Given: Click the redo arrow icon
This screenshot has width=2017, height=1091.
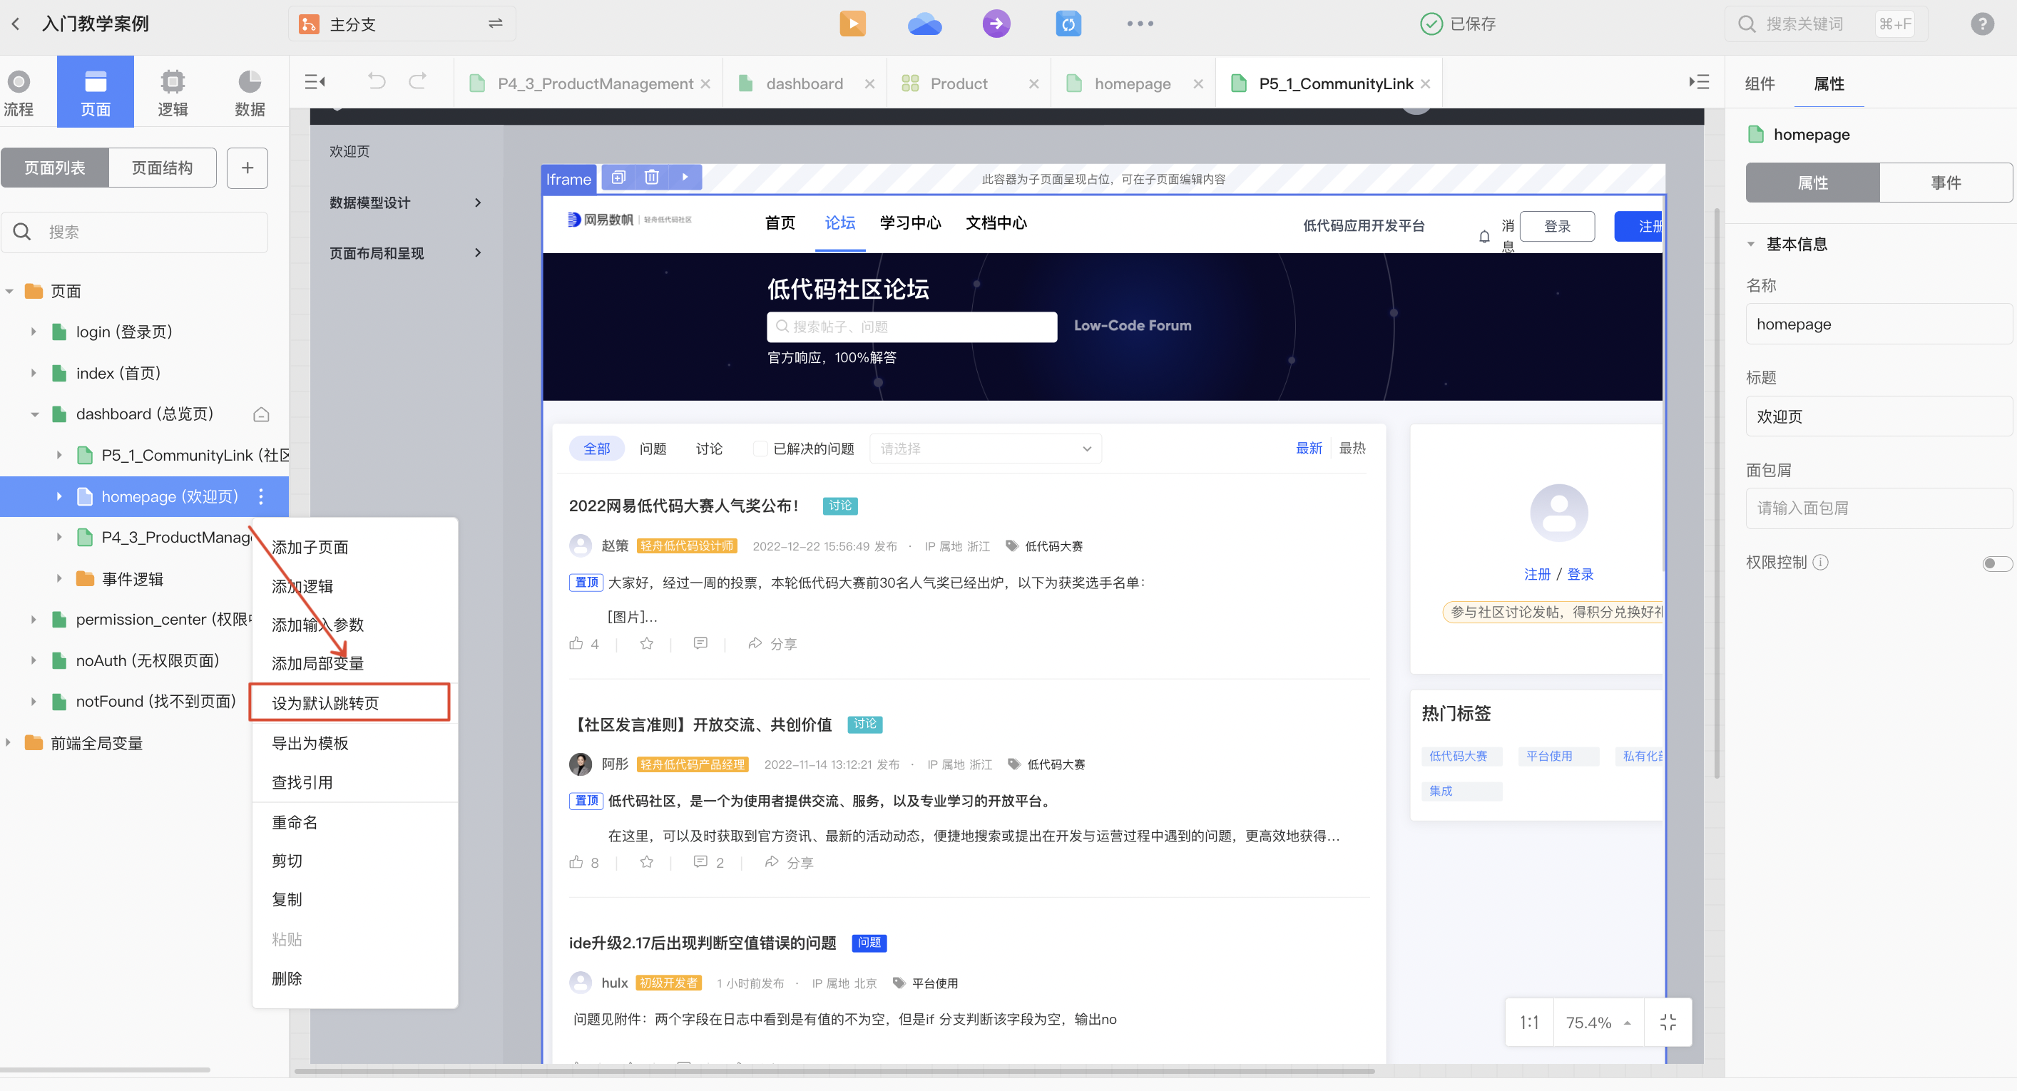Looking at the screenshot, I should point(418,82).
